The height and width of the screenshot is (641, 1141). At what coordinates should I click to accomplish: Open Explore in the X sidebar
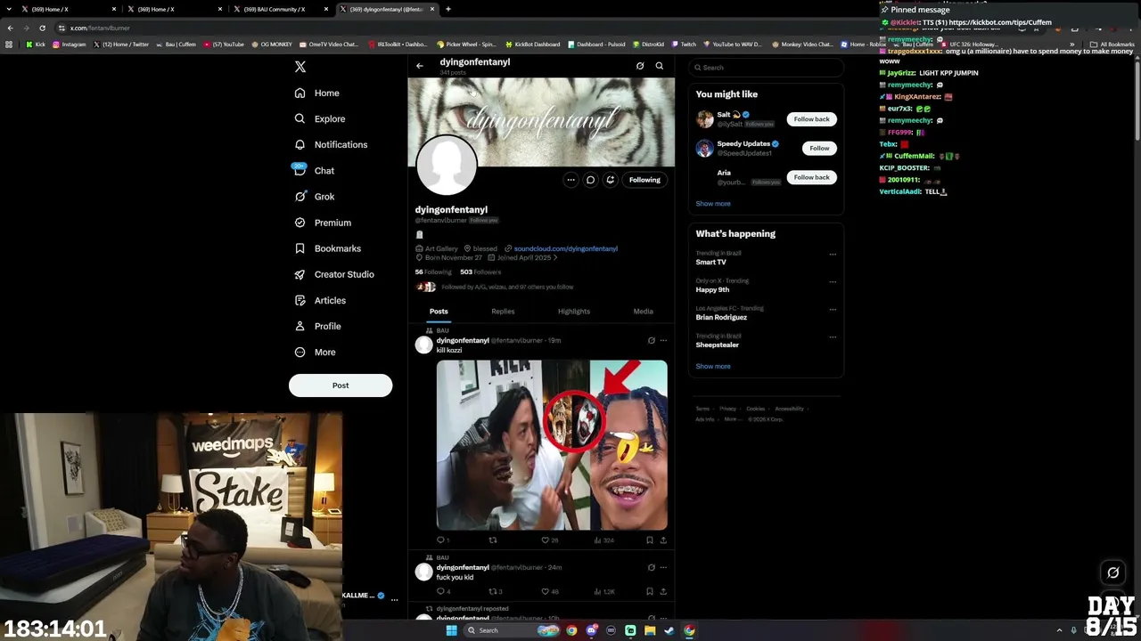tap(320, 118)
